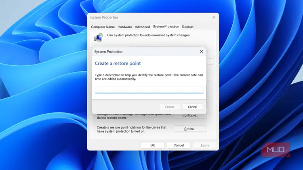This screenshot has height=170, width=303.
Task: Click the greyed-out Create button in dialog
Action: (170, 107)
